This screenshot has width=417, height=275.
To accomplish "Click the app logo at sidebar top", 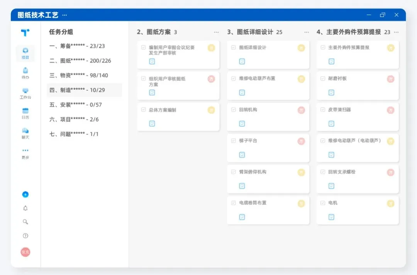I will pyautogui.click(x=25, y=32).
